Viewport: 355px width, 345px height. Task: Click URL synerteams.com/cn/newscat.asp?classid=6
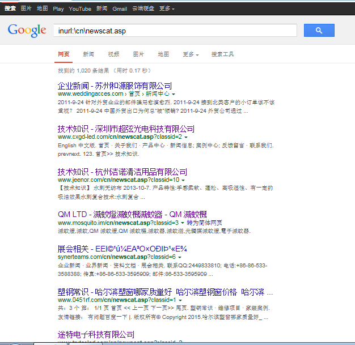pyautogui.click(x=117, y=257)
